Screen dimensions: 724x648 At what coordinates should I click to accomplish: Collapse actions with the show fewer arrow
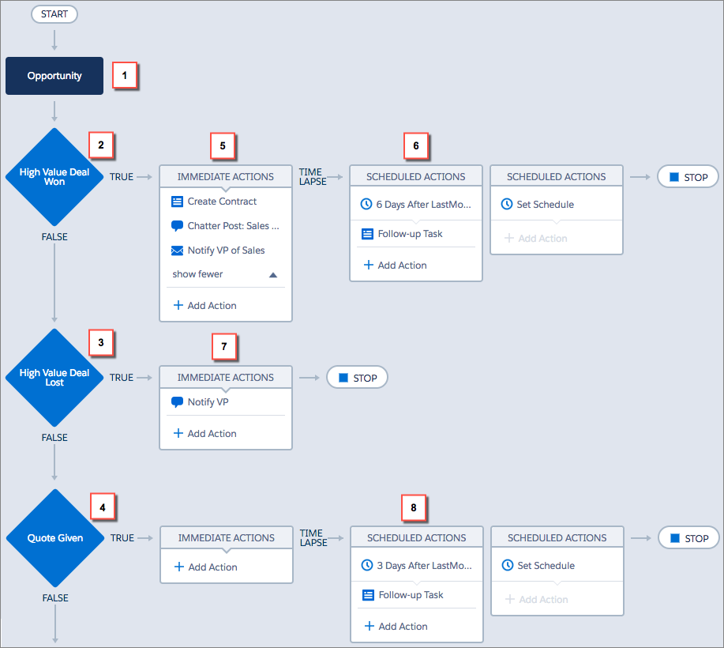point(272,275)
